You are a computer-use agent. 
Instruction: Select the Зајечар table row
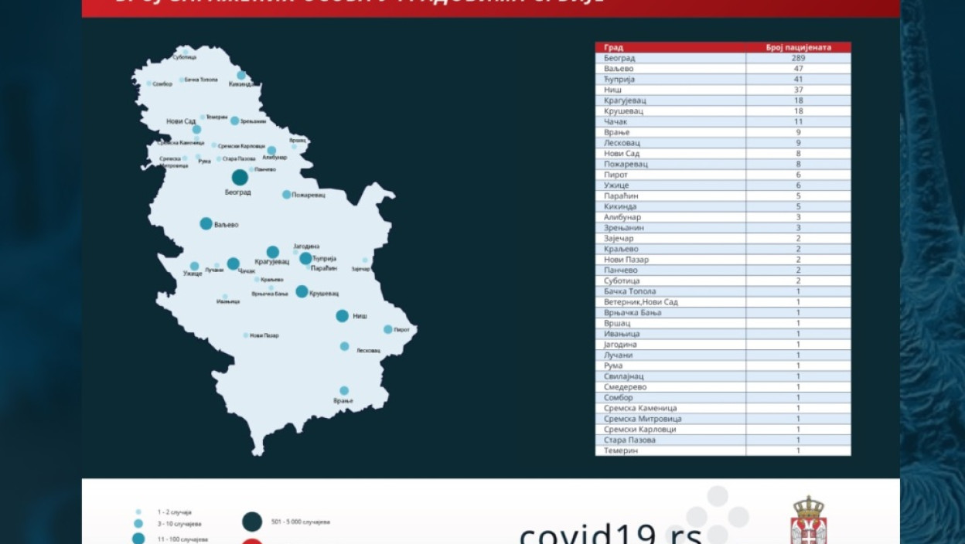[723, 239]
